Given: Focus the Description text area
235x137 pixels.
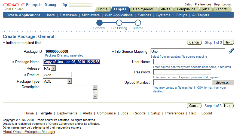Looking at the screenshot, I should pyautogui.click(x=68, y=92).
